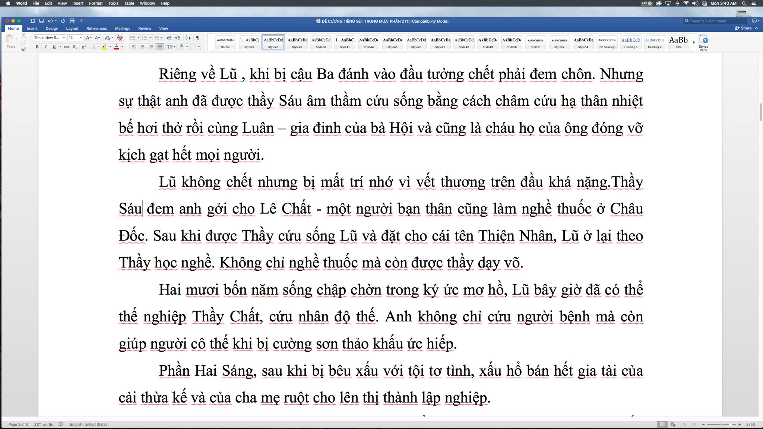Open line and paragraph spacing menu
This screenshot has height=429, width=763.
pos(171,47)
